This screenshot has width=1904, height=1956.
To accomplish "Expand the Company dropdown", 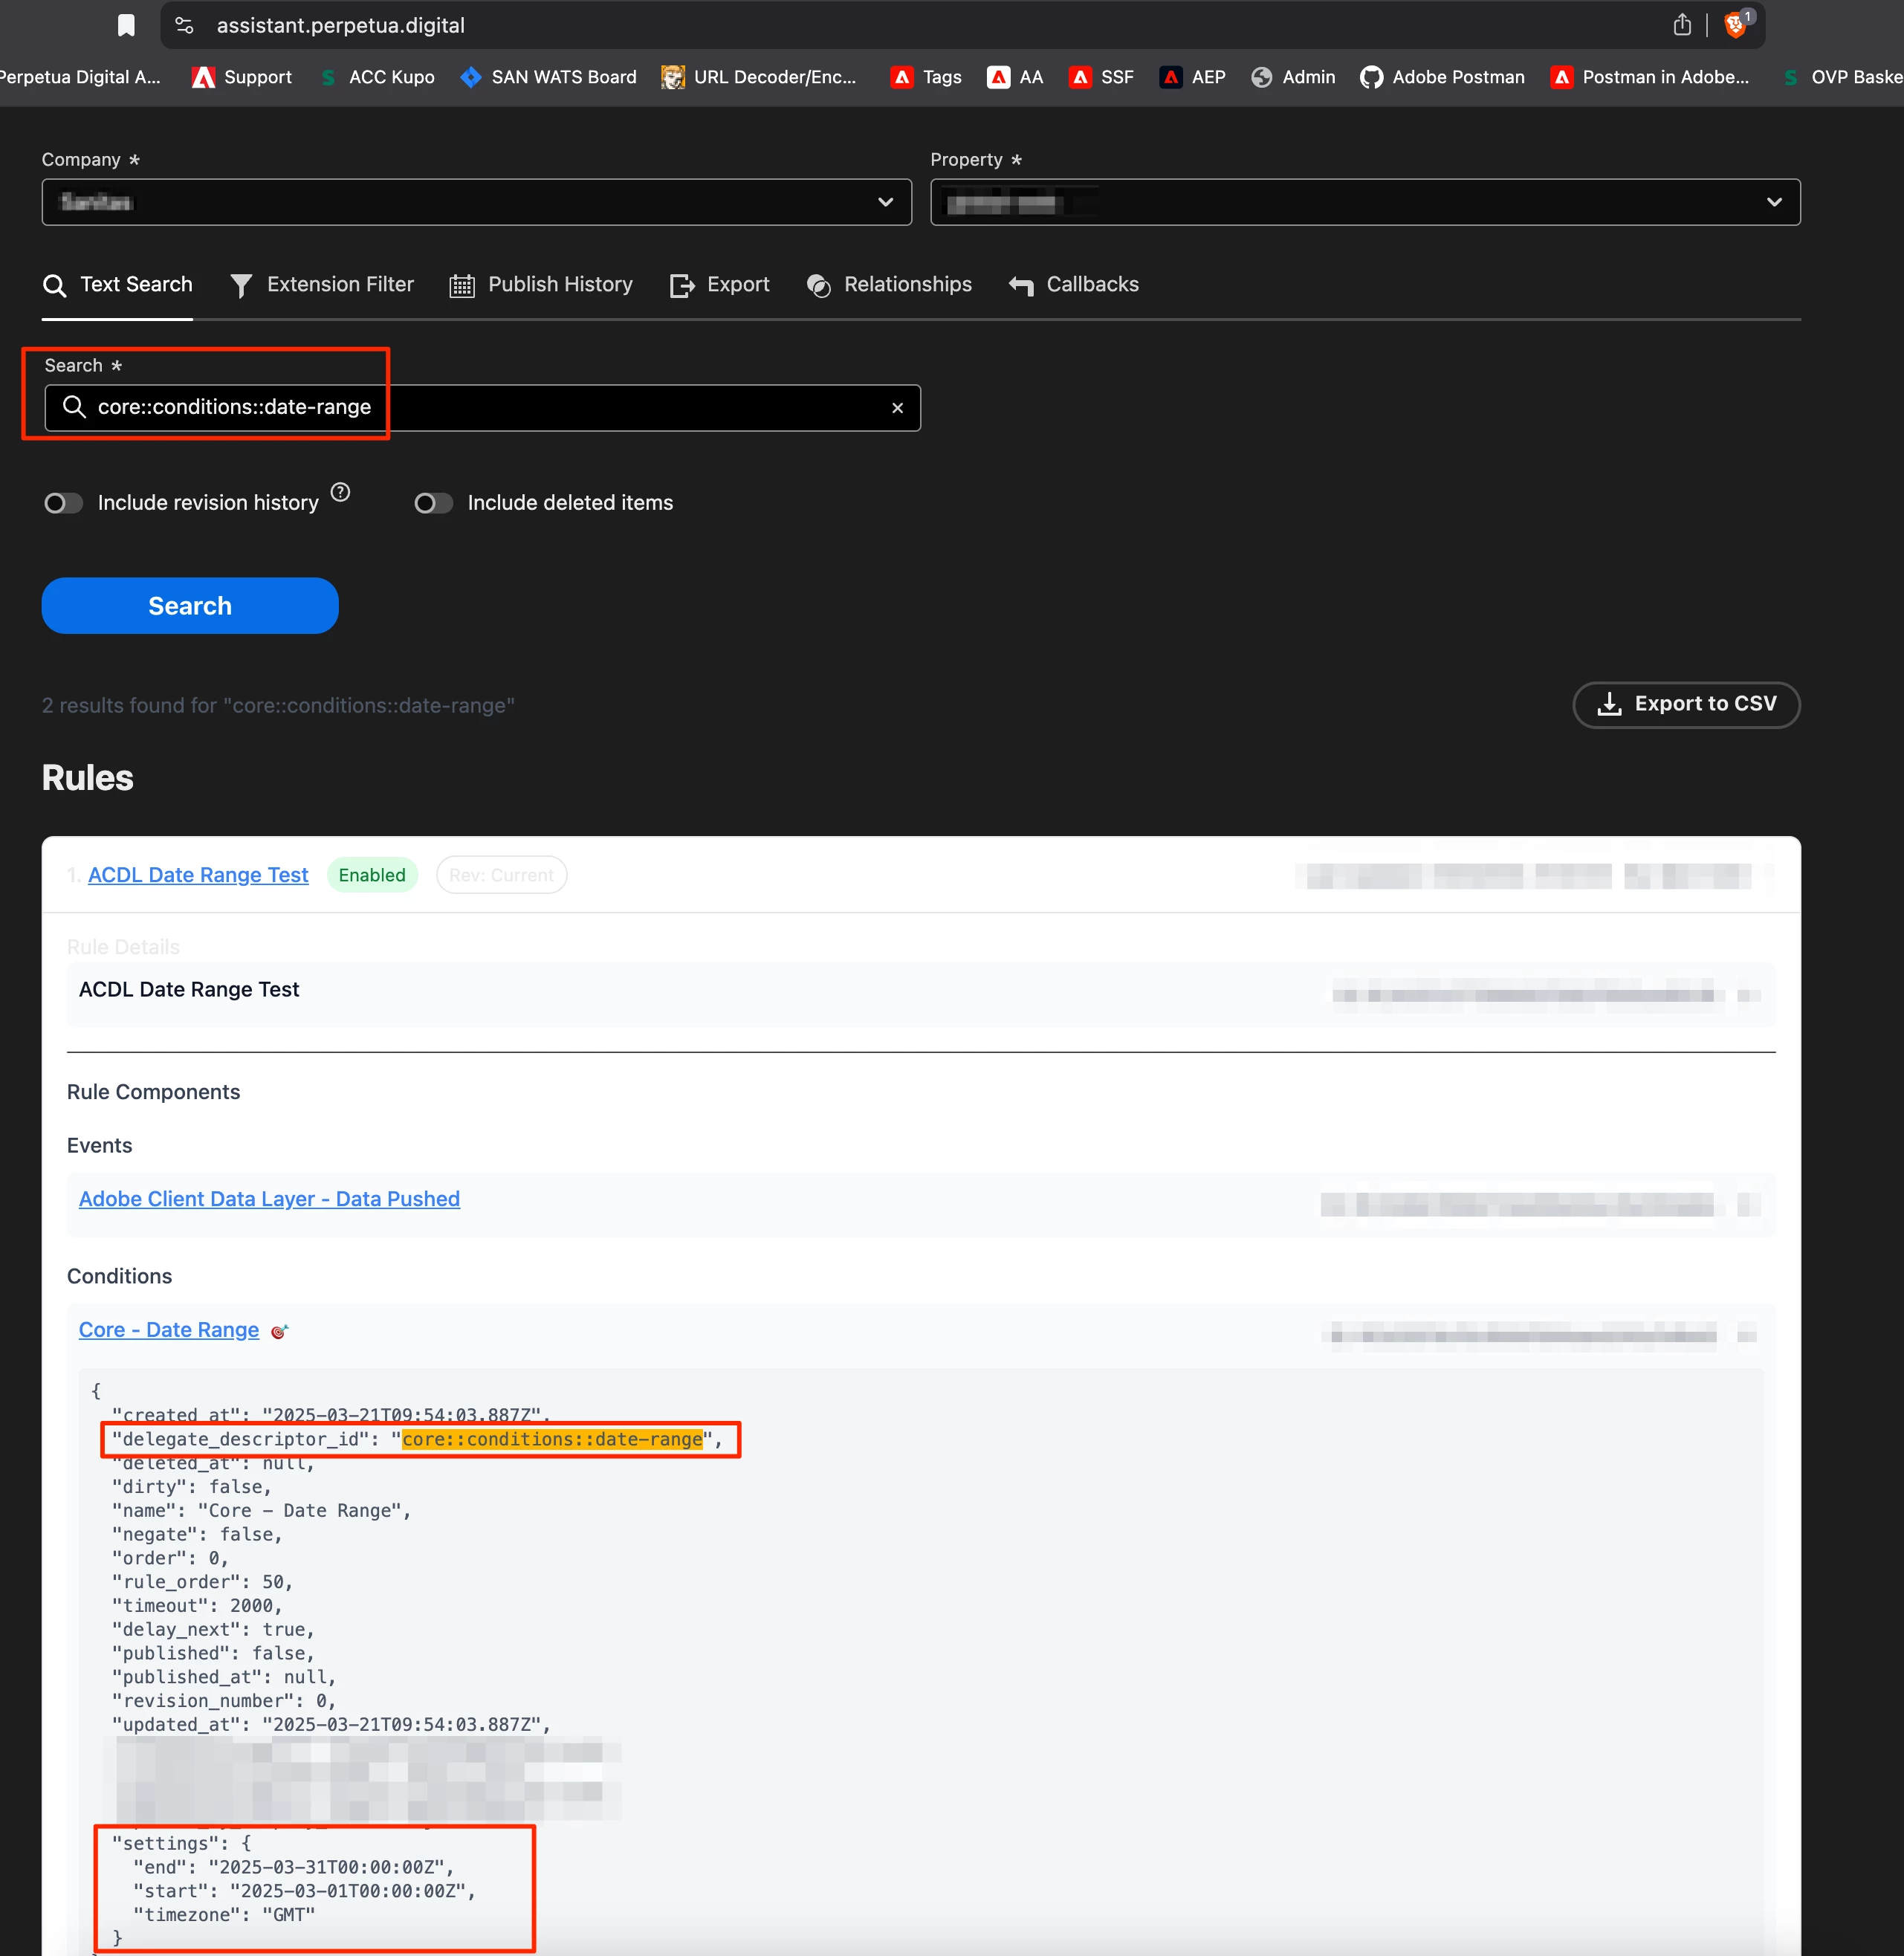I will point(476,202).
